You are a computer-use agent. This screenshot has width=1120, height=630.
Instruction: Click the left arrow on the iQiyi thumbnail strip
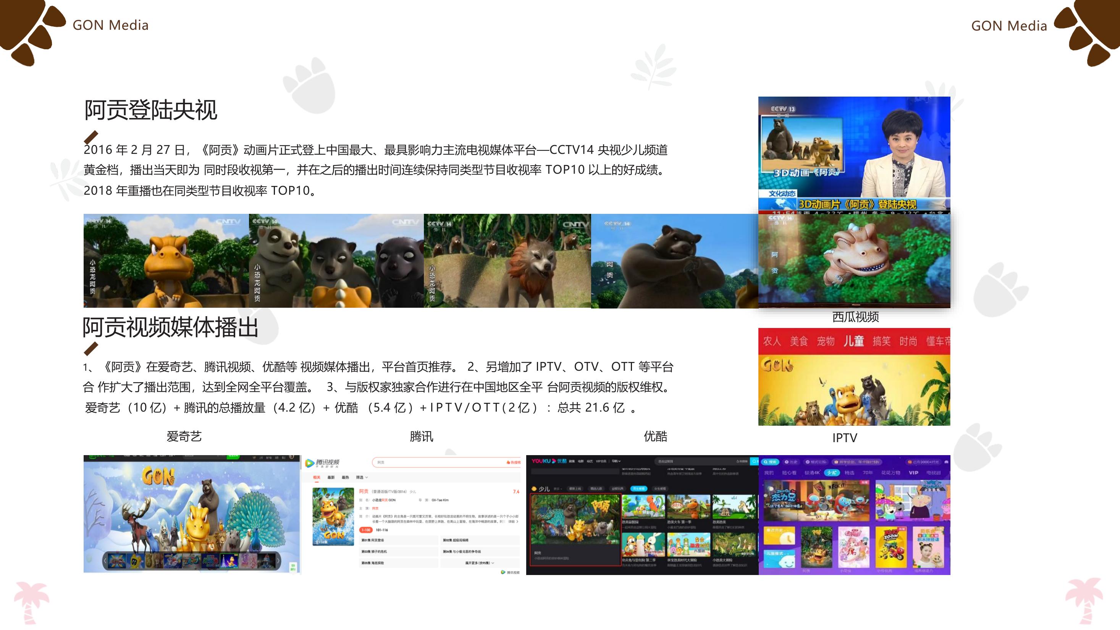click(x=106, y=561)
